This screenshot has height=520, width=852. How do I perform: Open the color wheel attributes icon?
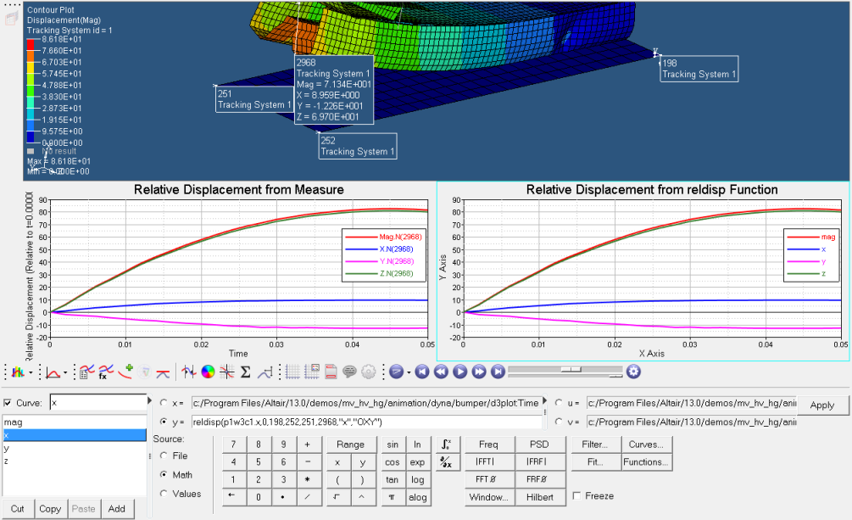(x=208, y=372)
